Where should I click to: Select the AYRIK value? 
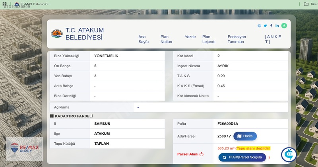[x=223, y=66]
